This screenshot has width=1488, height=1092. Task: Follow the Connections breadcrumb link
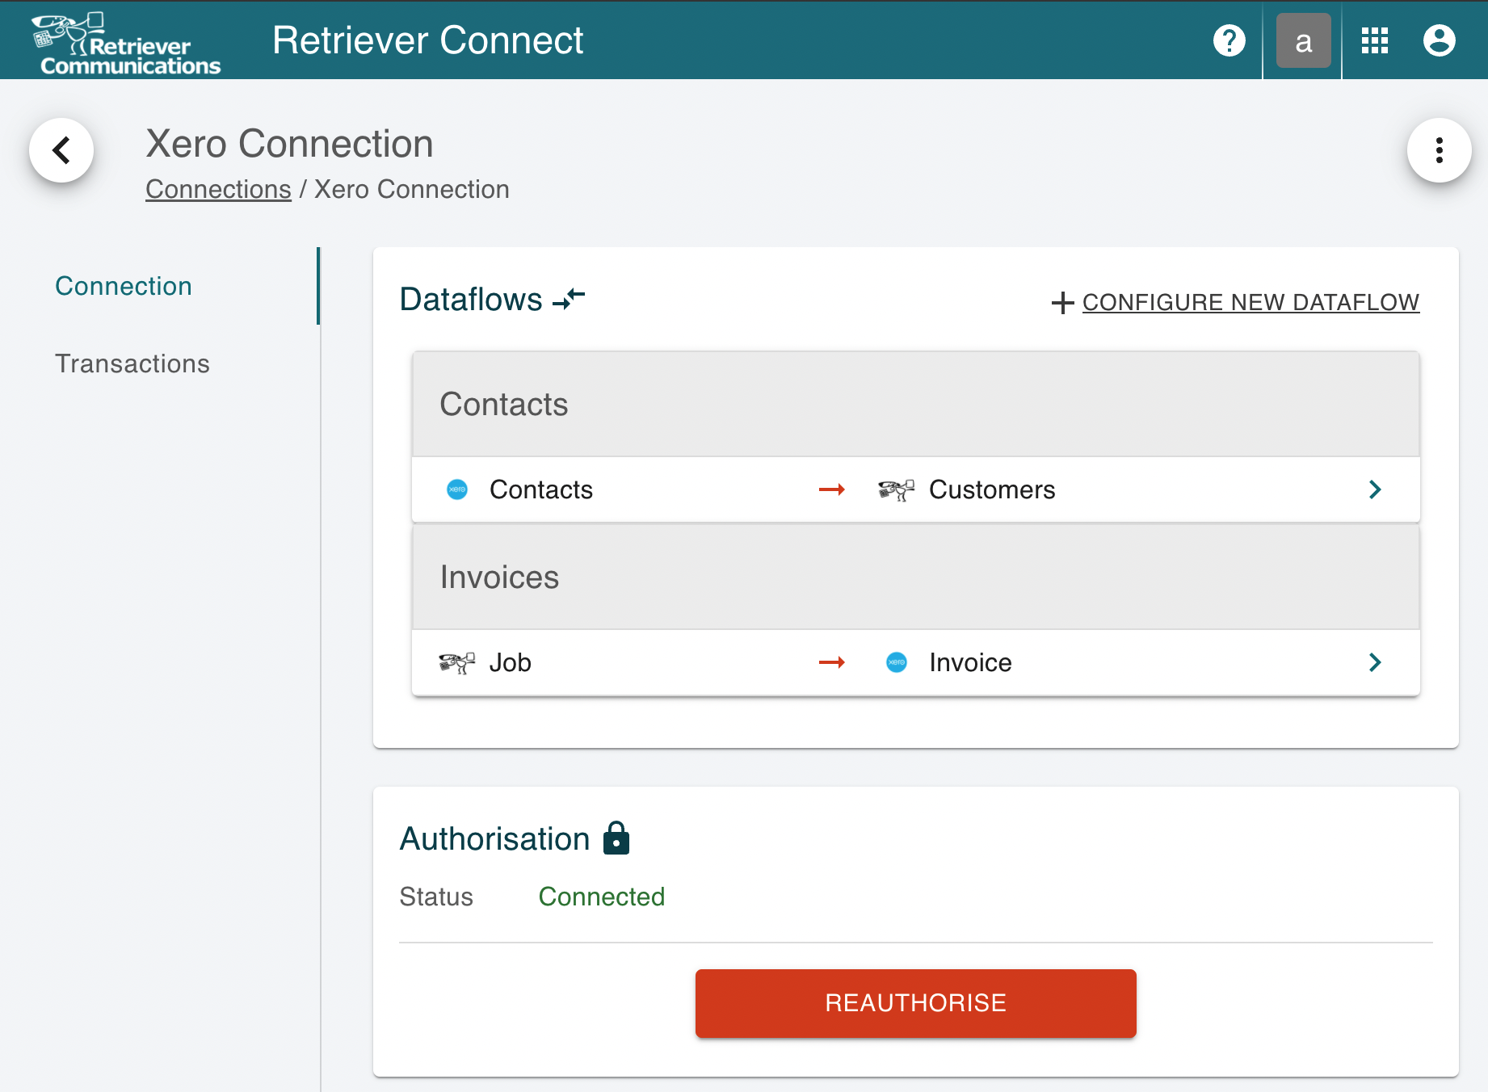pyautogui.click(x=218, y=189)
